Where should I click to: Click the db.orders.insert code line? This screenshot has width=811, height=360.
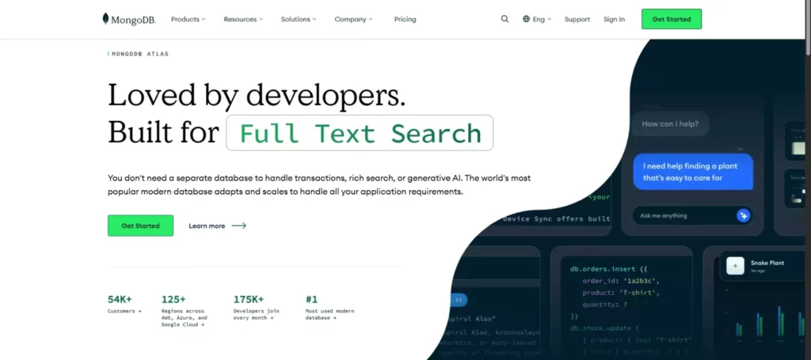click(x=609, y=269)
